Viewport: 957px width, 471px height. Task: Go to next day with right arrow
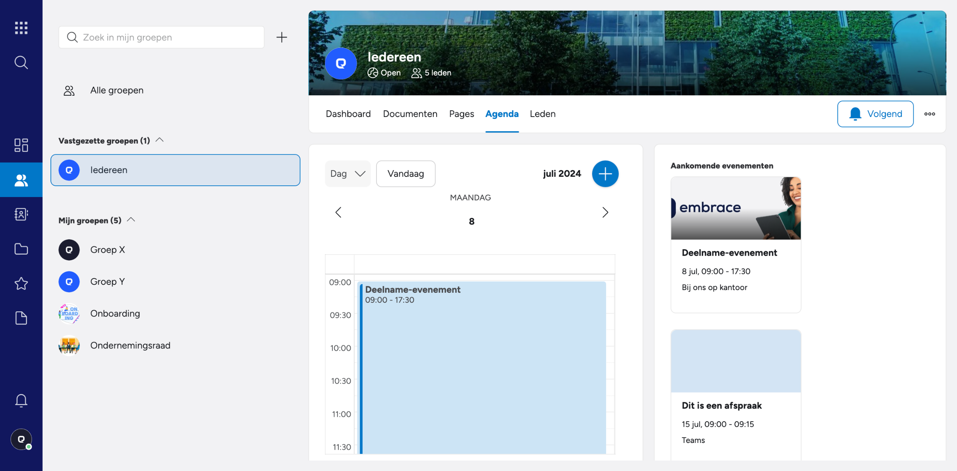[605, 212]
